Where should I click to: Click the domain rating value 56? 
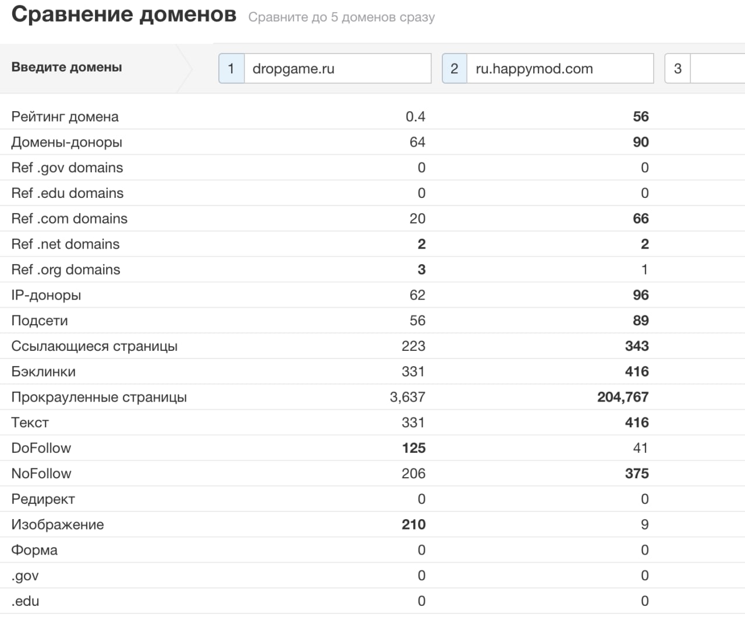pos(641,116)
